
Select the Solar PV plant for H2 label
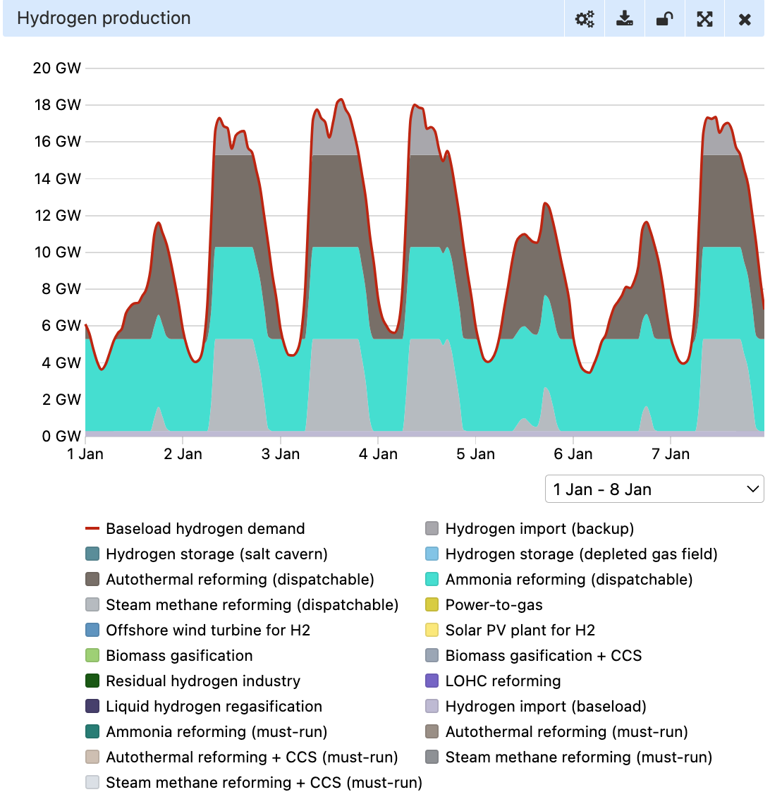pos(520,631)
